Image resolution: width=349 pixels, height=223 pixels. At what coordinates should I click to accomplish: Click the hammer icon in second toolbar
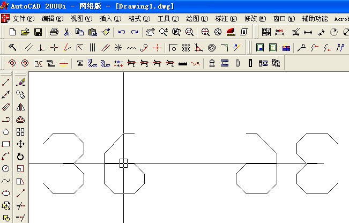tap(12, 47)
